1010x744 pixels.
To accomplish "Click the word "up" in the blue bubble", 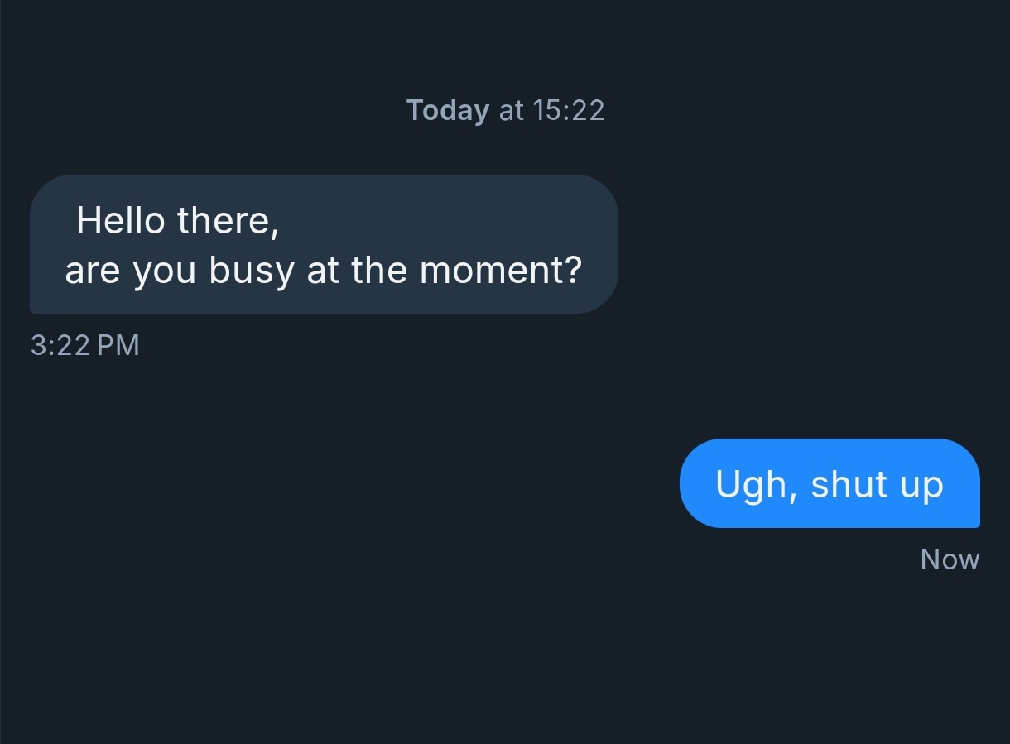I will coord(922,486).
